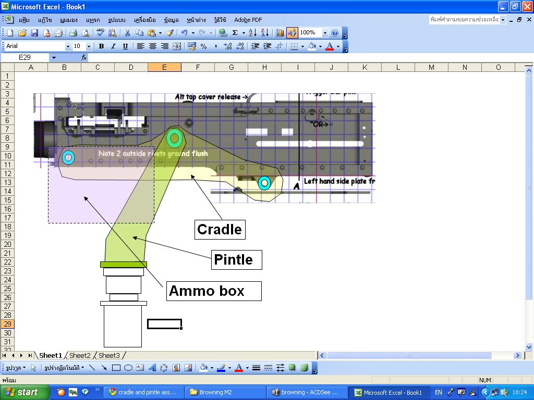Click the Save icon in the toolbar

coord(34,33)
